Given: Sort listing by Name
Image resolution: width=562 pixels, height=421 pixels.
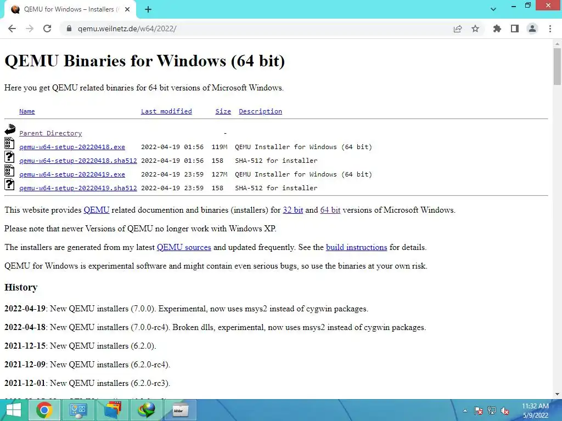Looking at the screenshot, I should [27, 111].
